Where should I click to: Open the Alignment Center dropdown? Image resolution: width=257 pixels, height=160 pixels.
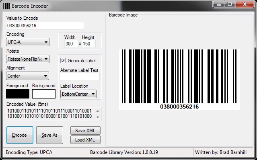pos(27,76)
